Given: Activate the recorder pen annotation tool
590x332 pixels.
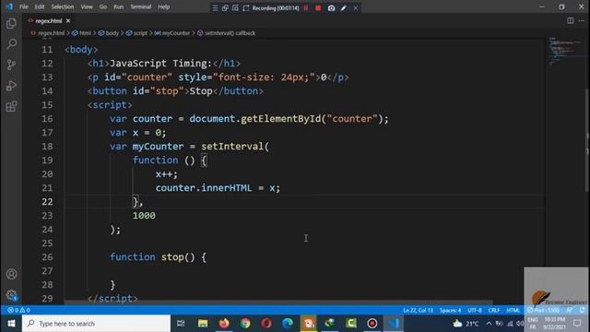Looking at the screenshot, I should [x=343, y=8].
